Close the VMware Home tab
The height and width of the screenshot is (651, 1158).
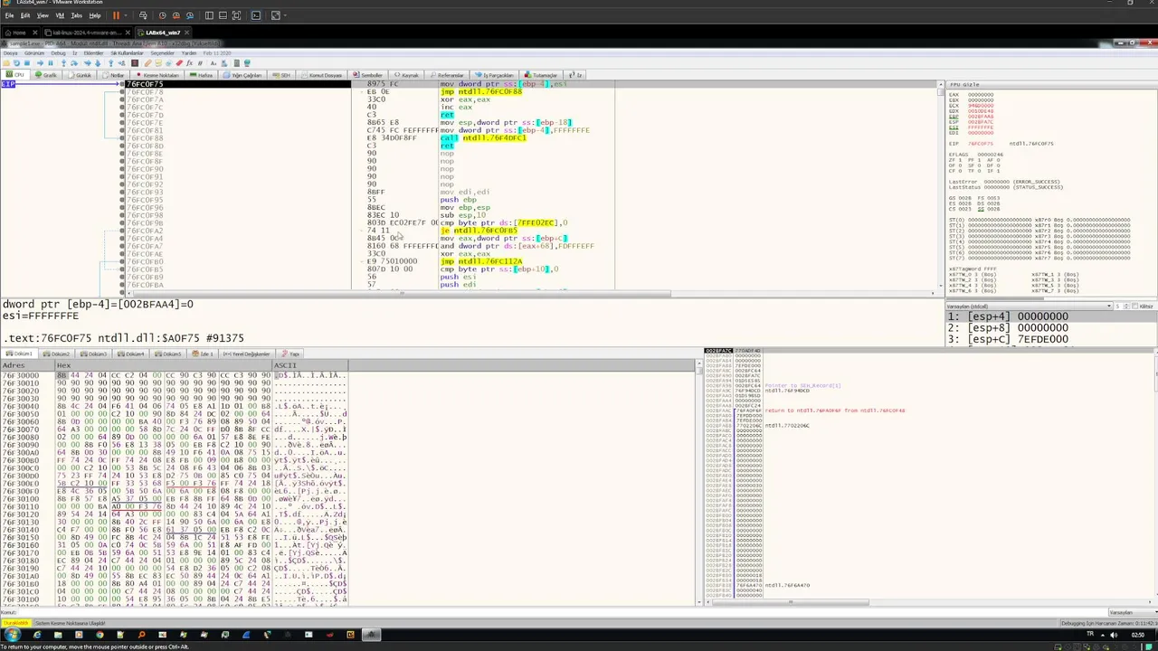click(35, 33)
